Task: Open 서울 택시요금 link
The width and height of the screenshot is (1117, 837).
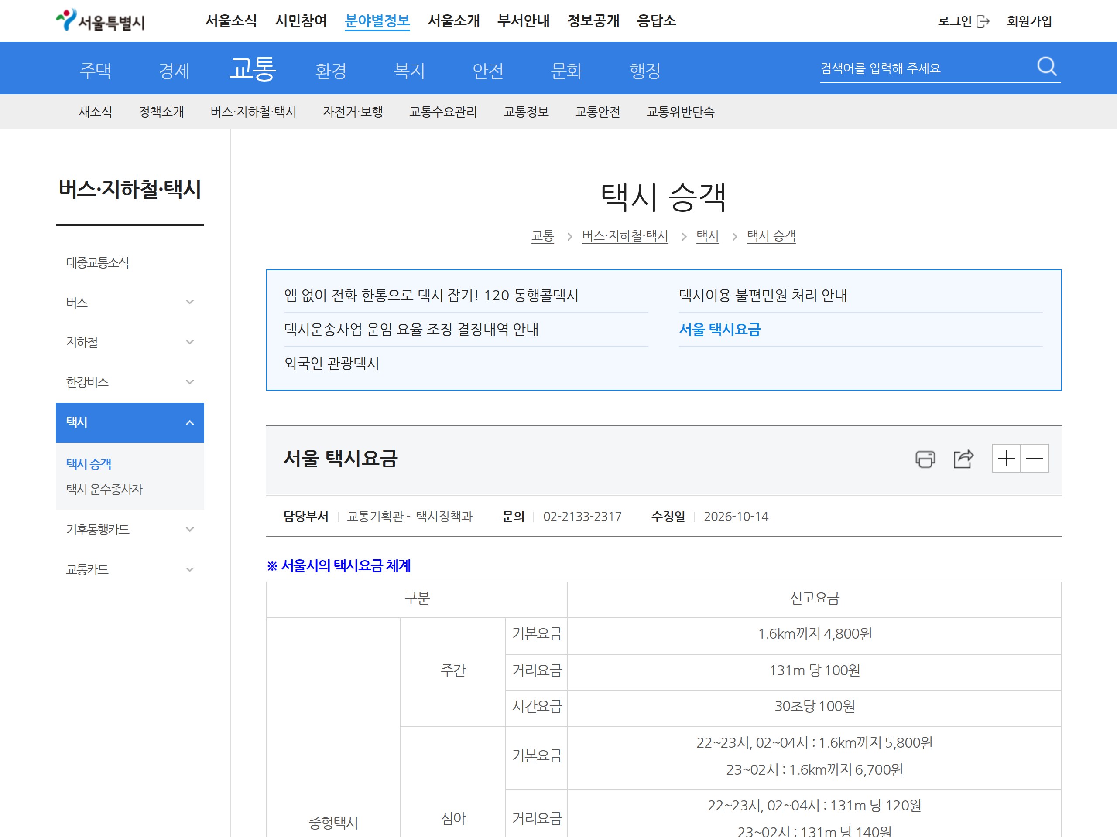Action: [720, 330]
